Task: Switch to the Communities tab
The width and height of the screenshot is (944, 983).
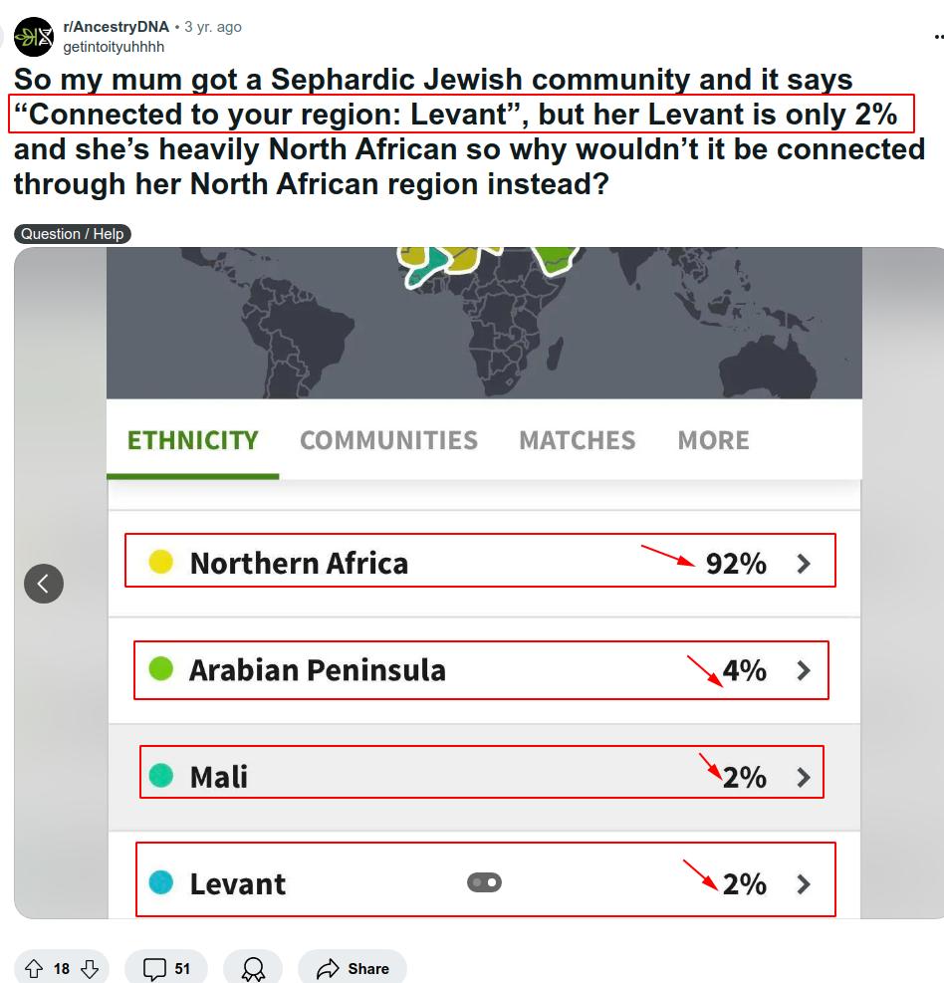Action: pyautogui.click(x=388, y=440)
